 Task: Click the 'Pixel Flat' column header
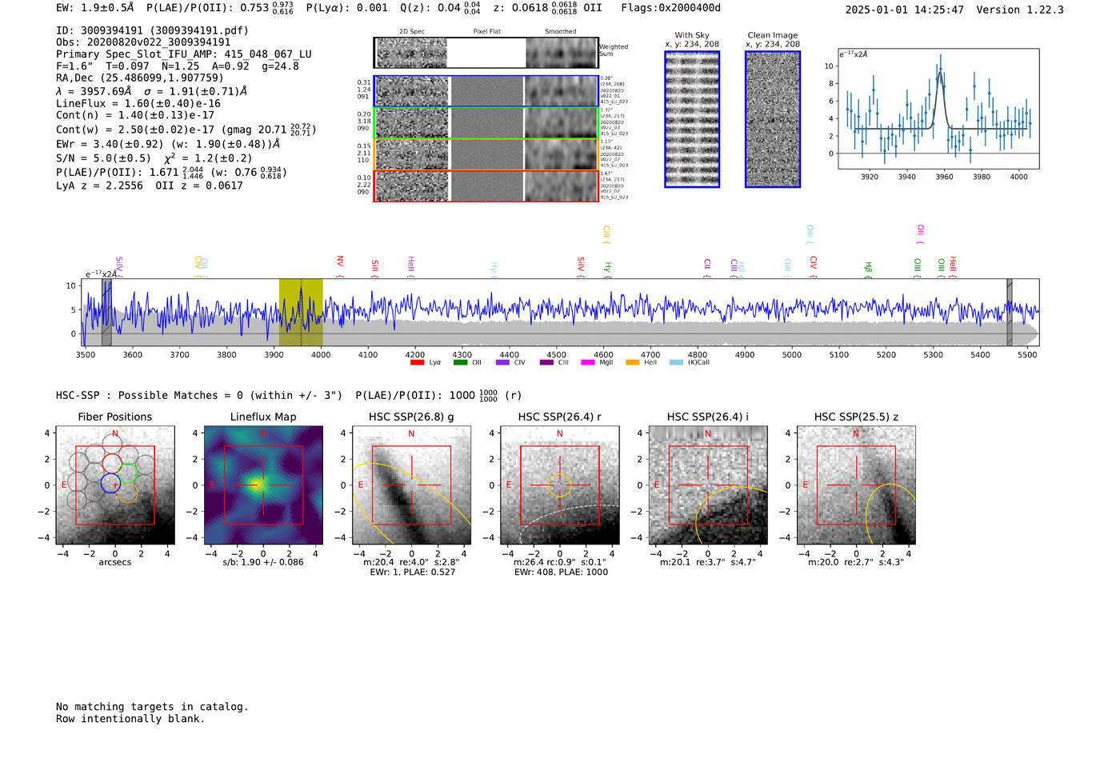pyautogui.click(x=486, y=32)
